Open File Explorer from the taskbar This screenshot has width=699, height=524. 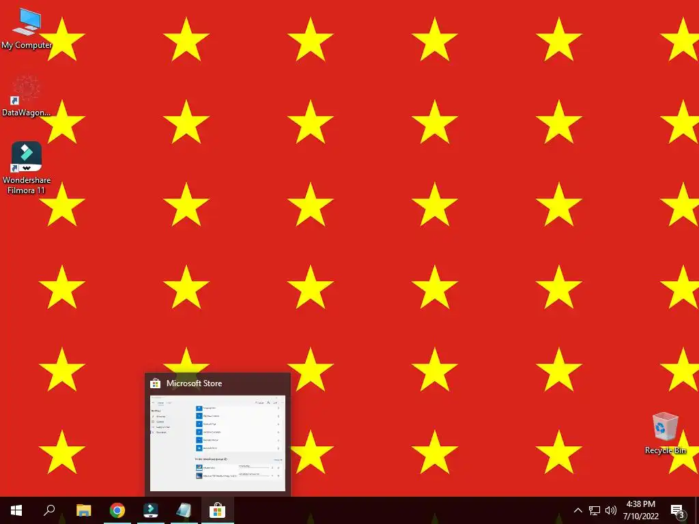point(83,510)
